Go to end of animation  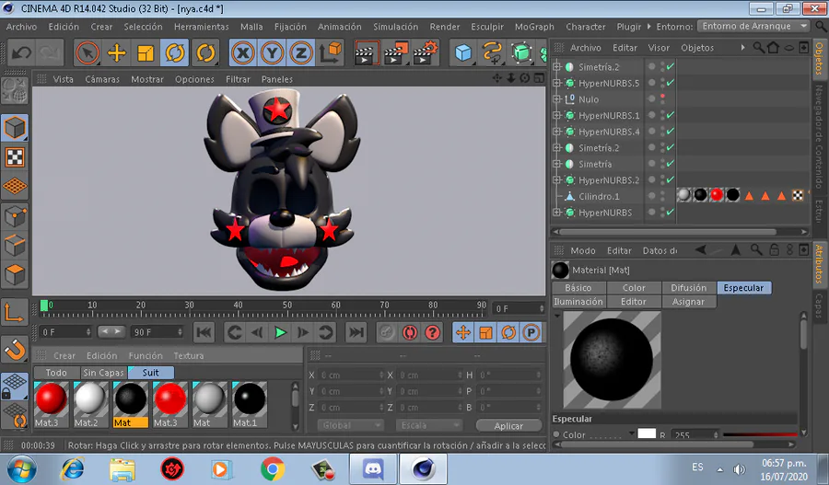click(x=356, y=332)
